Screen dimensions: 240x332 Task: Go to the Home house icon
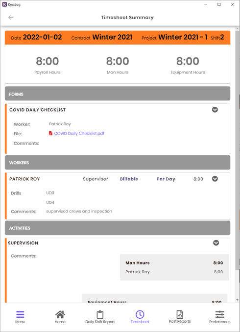[60, 314]
